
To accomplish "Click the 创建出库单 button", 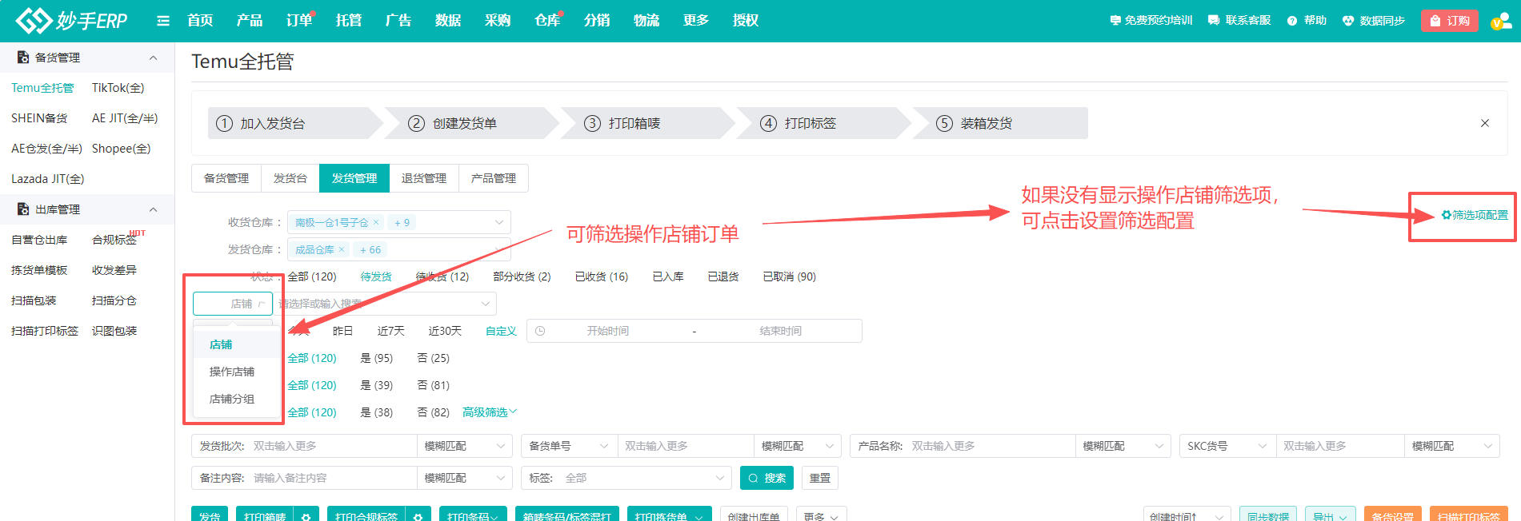I will 754,515.
